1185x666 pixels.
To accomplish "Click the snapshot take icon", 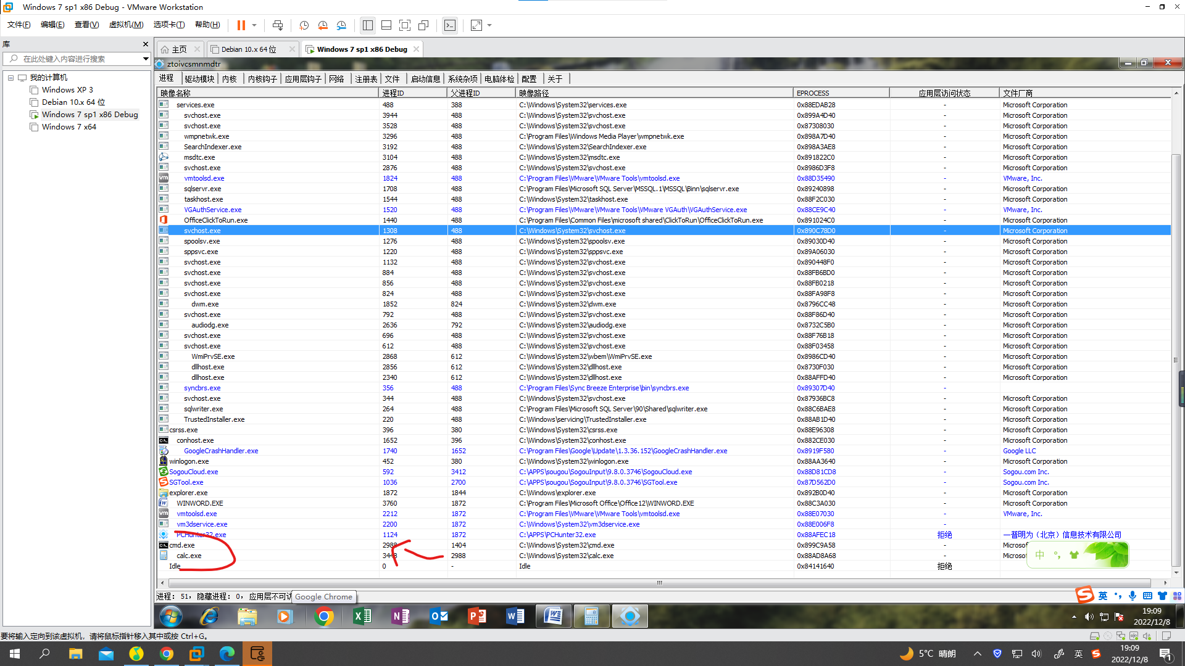I will (x=304, y=25).
